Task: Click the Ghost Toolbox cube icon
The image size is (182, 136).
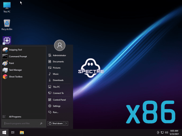Action: pyautogui.click(x=5, y=77)
